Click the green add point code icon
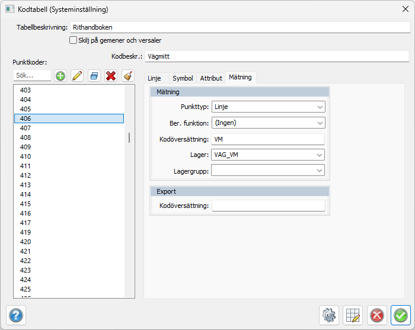This screenshot has height=330, width=415. (60, 76)
